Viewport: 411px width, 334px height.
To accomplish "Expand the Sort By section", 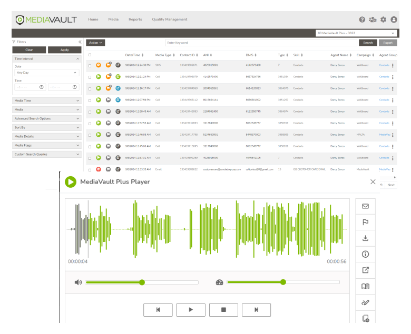I will [47, 127].
